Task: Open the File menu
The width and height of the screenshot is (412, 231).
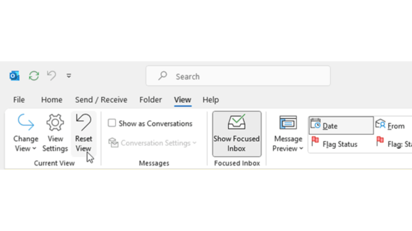Action: click(19, 100)
